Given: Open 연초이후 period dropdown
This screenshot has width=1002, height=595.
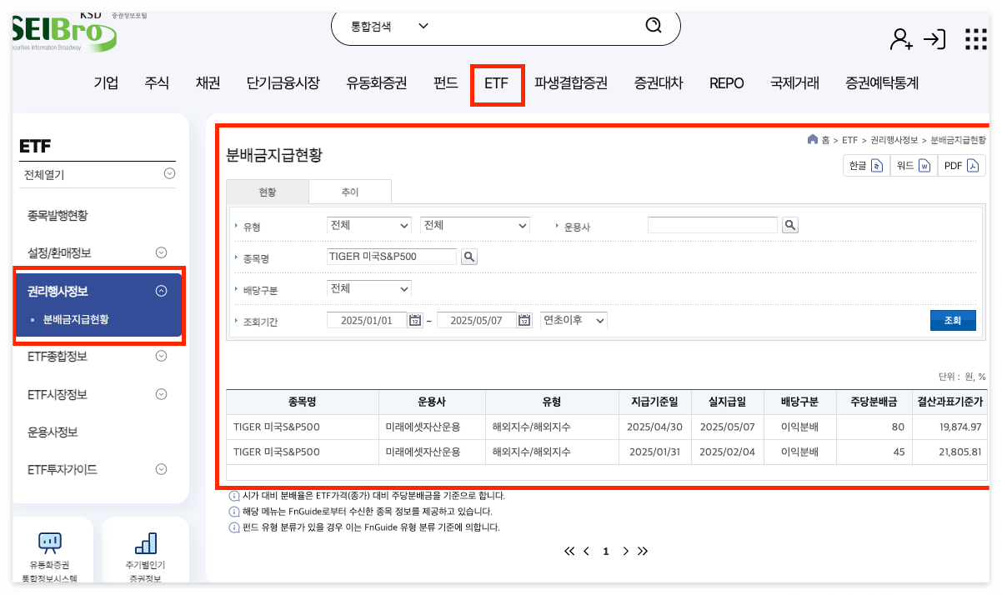Looking at the screenshot, I should 574,320.
